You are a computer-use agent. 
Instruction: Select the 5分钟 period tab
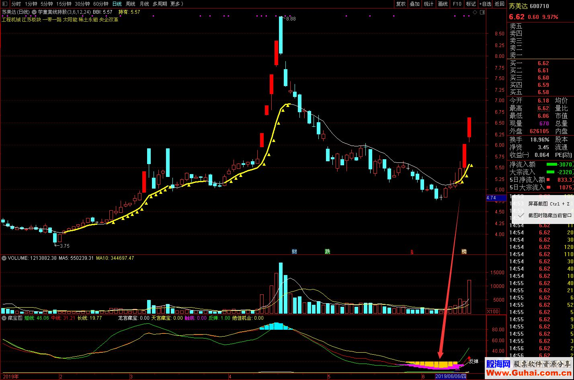47,4
